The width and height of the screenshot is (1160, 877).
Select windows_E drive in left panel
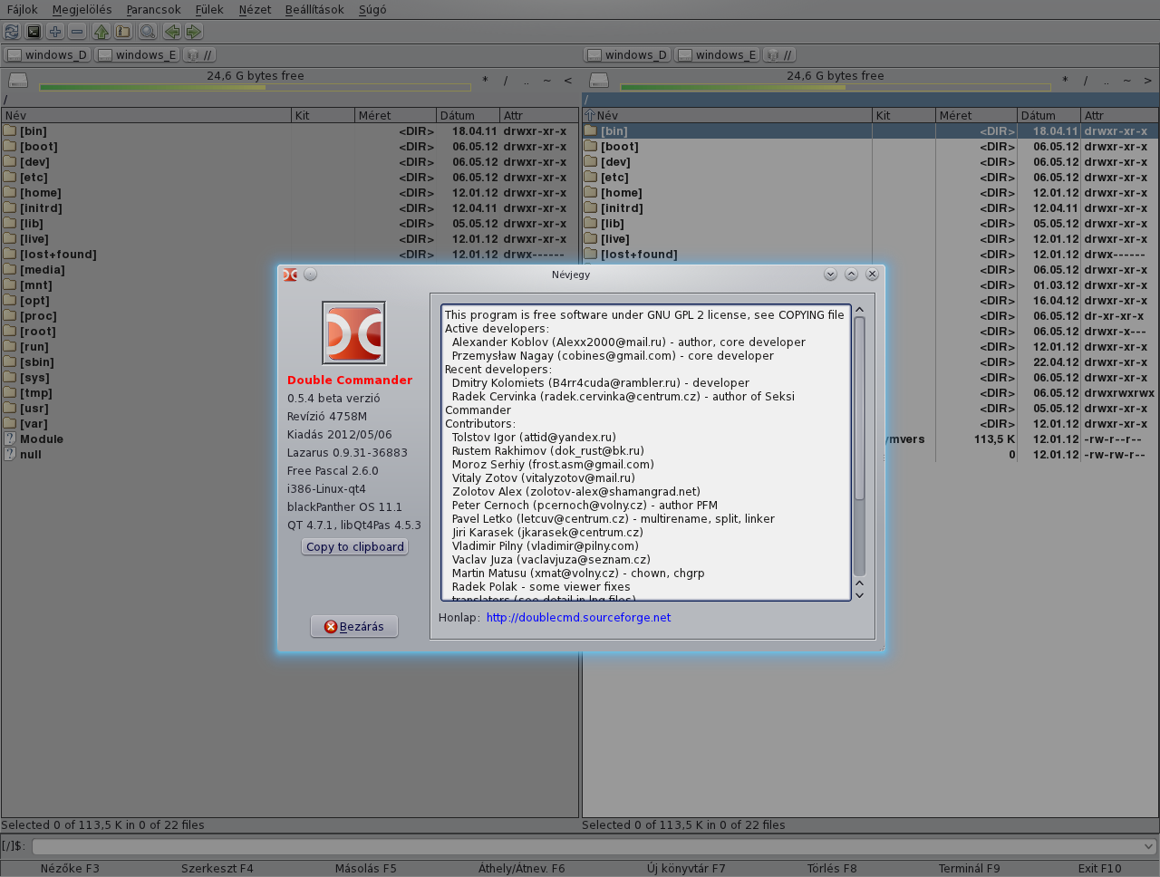[137, 54]
